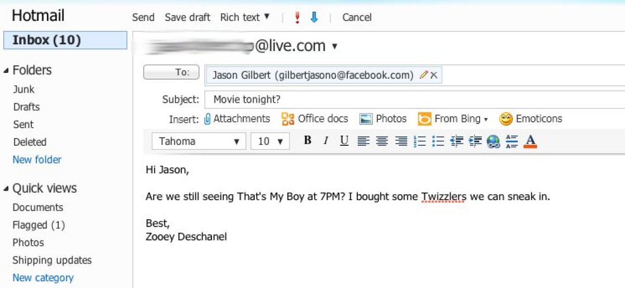The height and width of the screenshot is (288, 625).
Task: Decrease paragraph indent
Action: (x=456, y=141)
